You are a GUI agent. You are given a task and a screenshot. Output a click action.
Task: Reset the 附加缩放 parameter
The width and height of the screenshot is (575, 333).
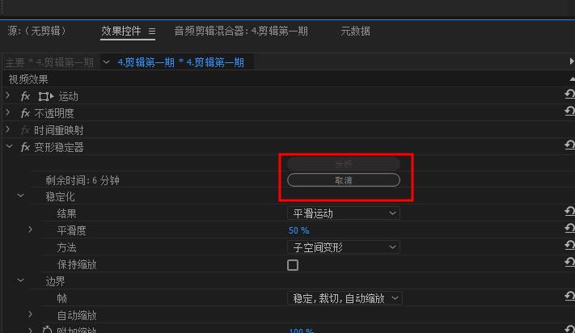pos(569,329)
